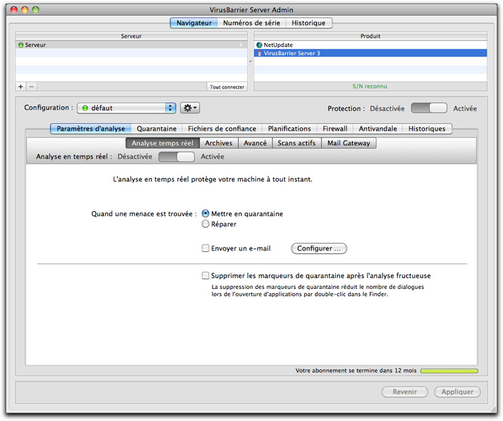
Task: Click Votre abonnement se termine dans 12 mois
Action: [356, 371]
